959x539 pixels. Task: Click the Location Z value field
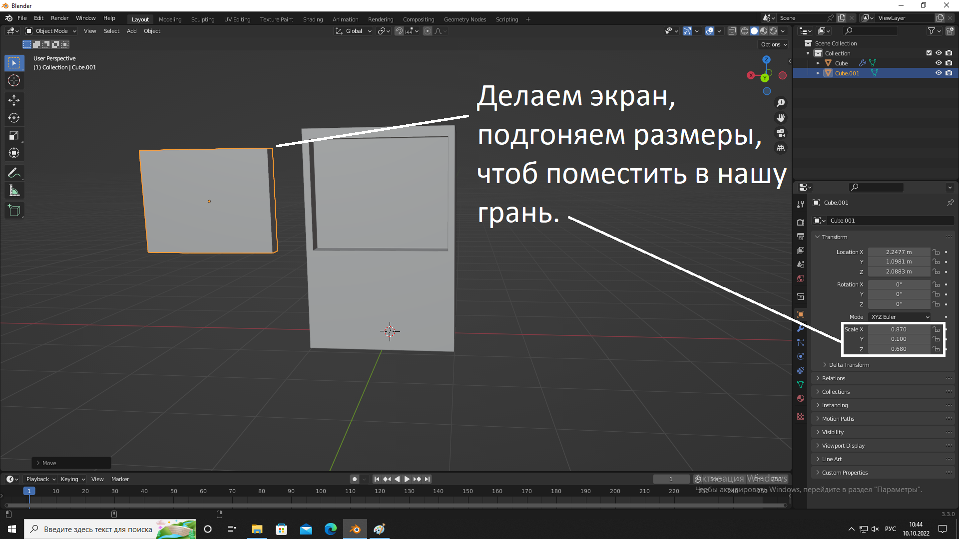pyautogui.click(x=899, y=271)
